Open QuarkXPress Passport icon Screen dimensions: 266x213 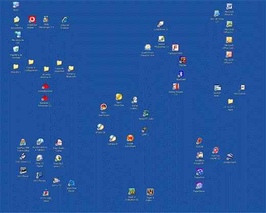click(x=148, y=47)
